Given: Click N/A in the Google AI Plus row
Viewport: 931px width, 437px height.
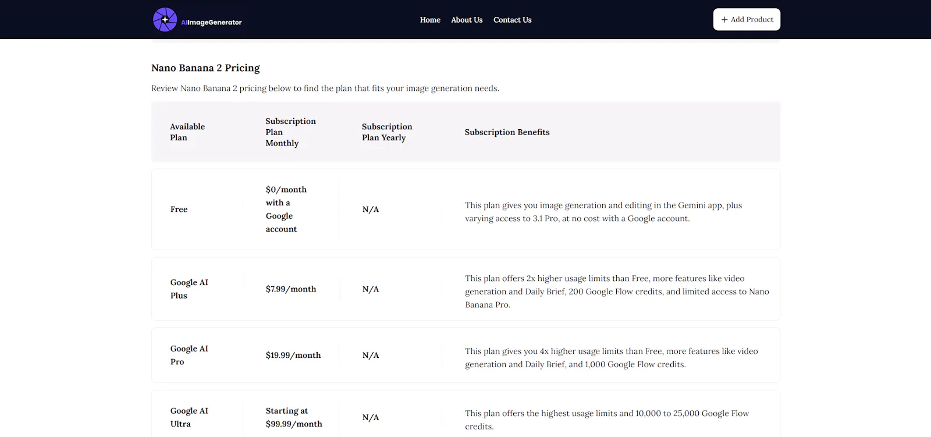Looking at the screenshot, I should pyautogui.click(x=371, y=289).
